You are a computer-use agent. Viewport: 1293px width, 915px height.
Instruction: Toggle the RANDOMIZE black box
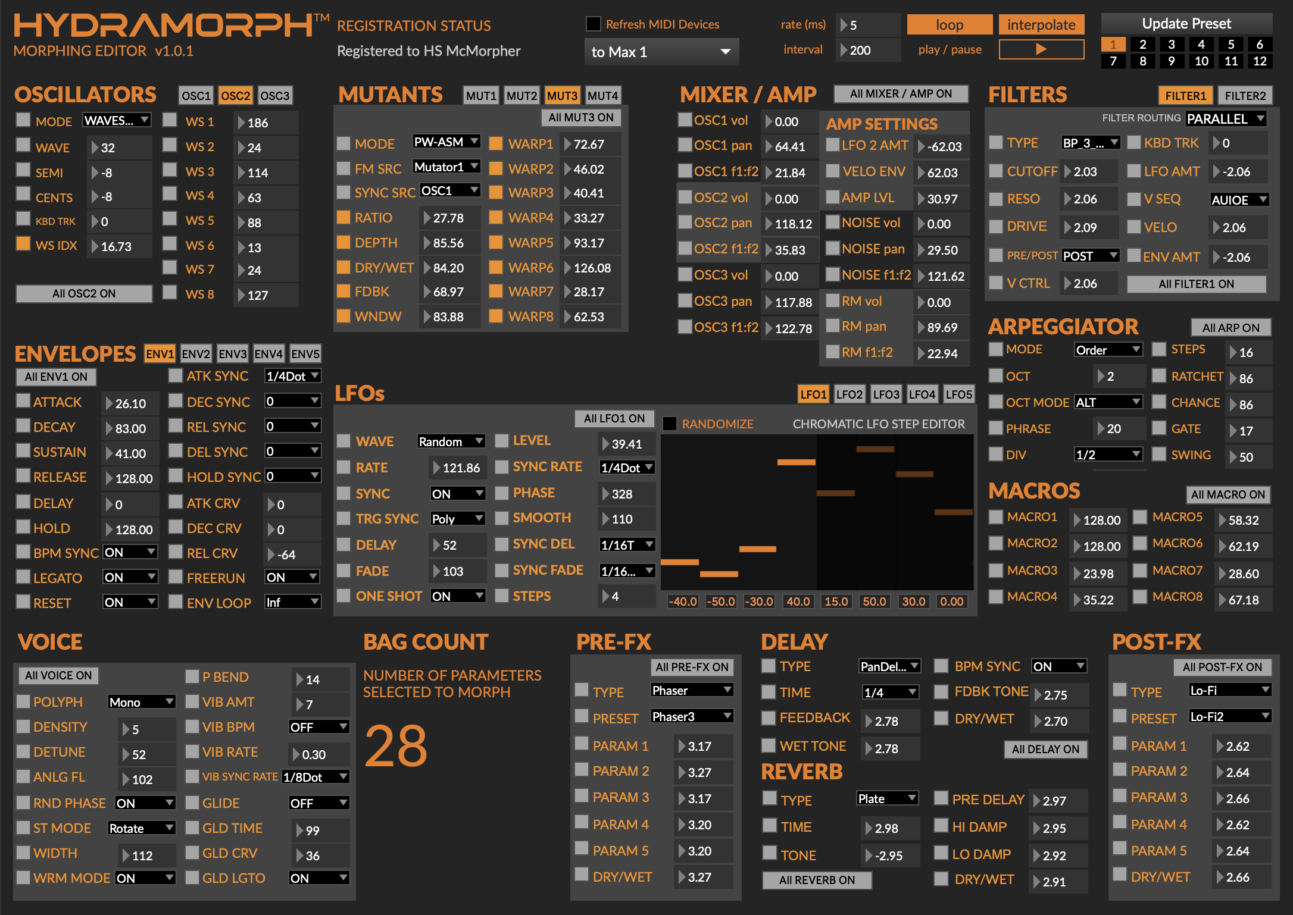click(x=670, y=424)
